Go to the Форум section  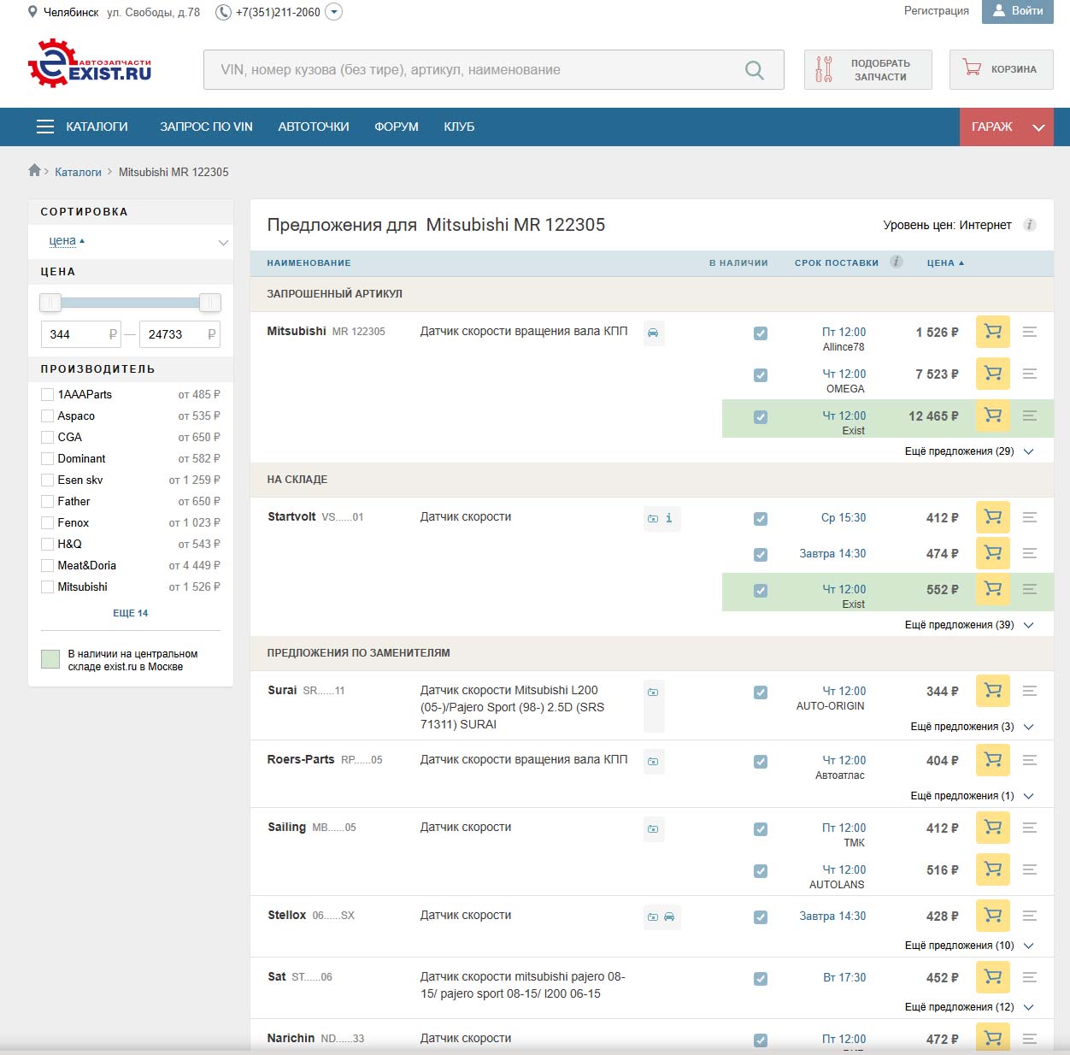pyautogui.click(x=396, y=127)
